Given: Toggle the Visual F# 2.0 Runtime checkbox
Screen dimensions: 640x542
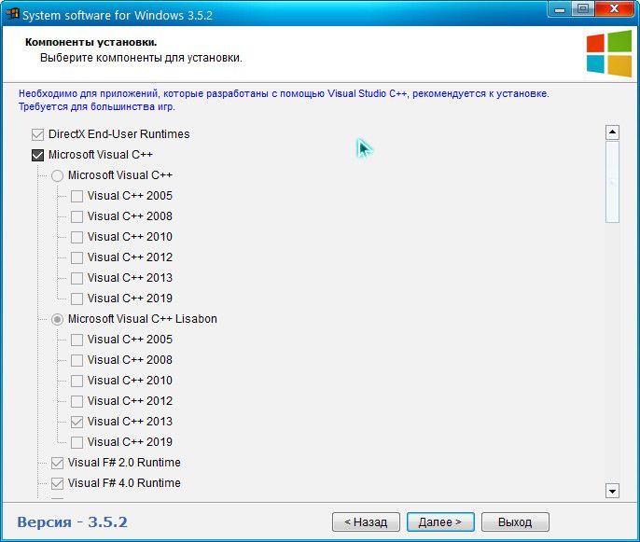Looking at the screenshot, I should [x=57, y=464].
